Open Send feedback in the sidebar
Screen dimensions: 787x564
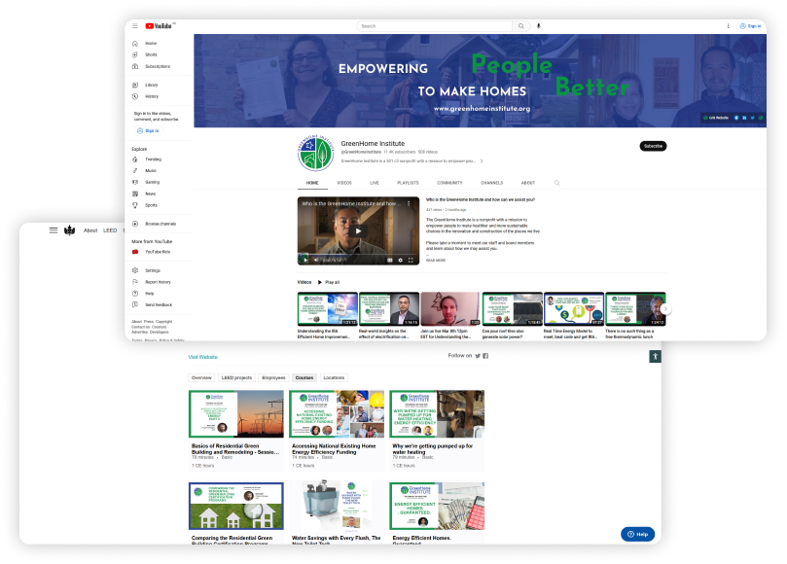tap(153, 304)
